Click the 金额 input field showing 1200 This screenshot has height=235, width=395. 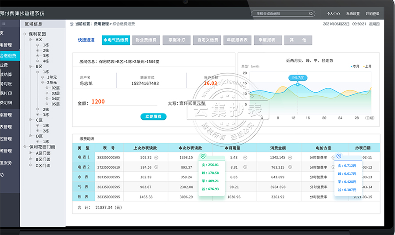pos(123,102)
